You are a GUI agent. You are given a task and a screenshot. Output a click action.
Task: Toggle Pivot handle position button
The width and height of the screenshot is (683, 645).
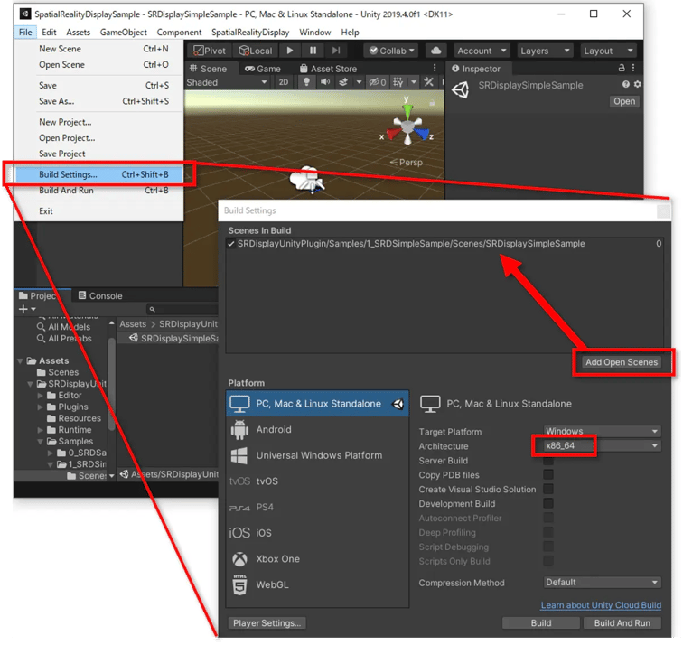(210, 51)
